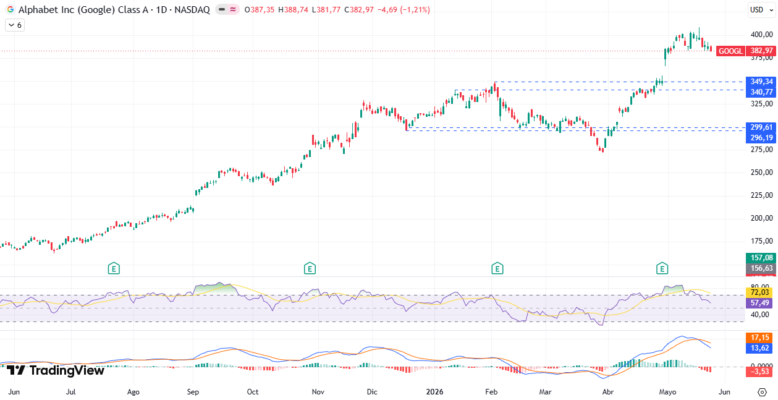Click the close value C382,97
778x400 pixels.
tap(359, 10)
